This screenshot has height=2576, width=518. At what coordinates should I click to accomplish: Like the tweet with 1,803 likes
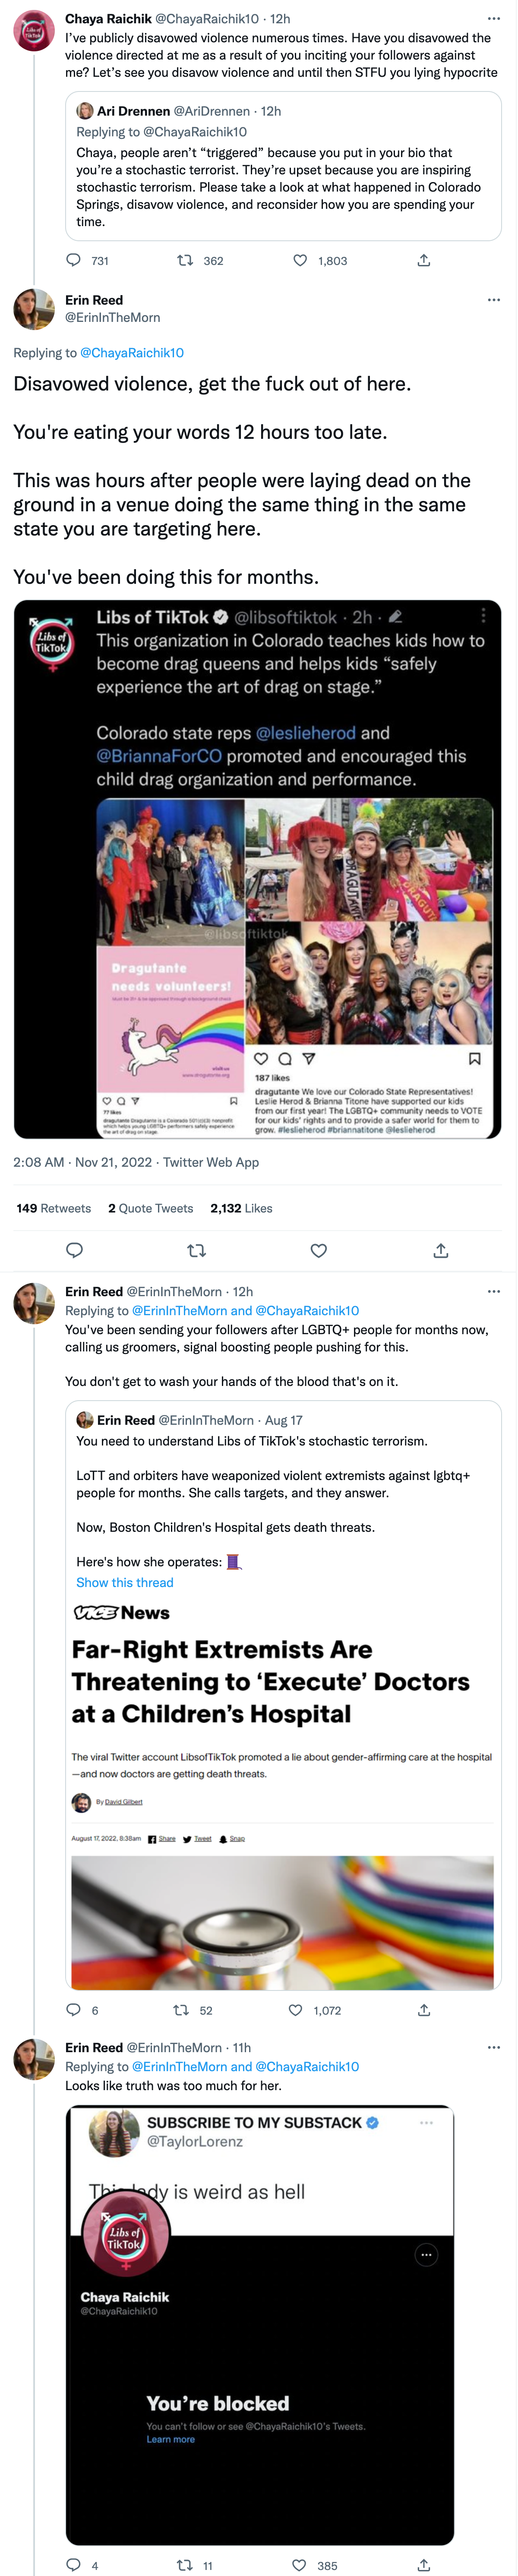click(x=300, y=260)
